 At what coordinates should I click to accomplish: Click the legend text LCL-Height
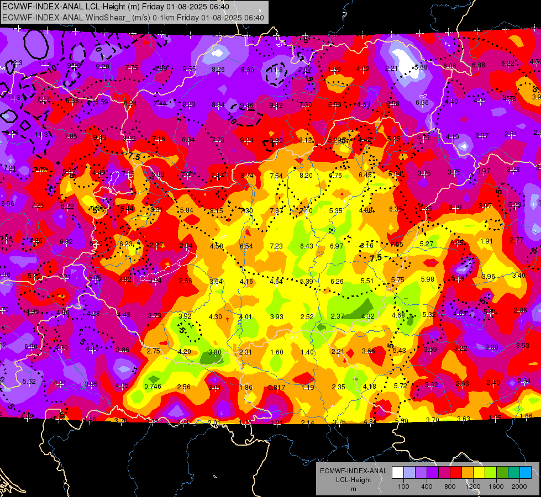(353, 480)
